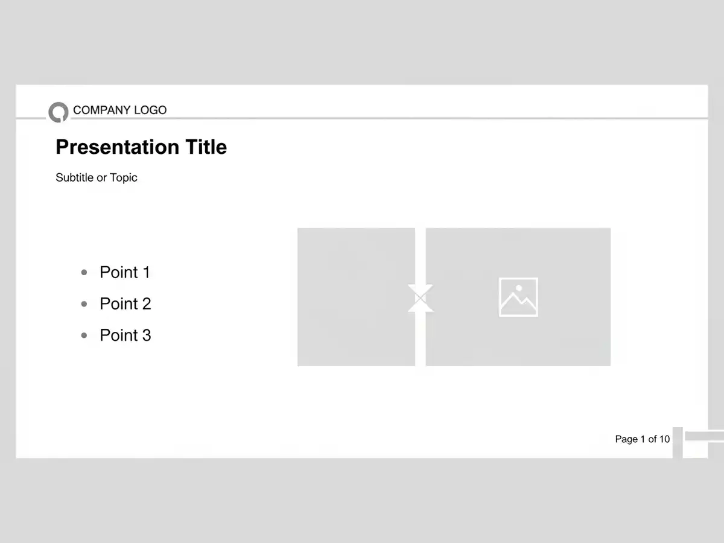This screenshot has width=724, height=543.
Task: Click the hourglass icon between image placeholders
Action: pyautogui.click(x=421, y=298)
